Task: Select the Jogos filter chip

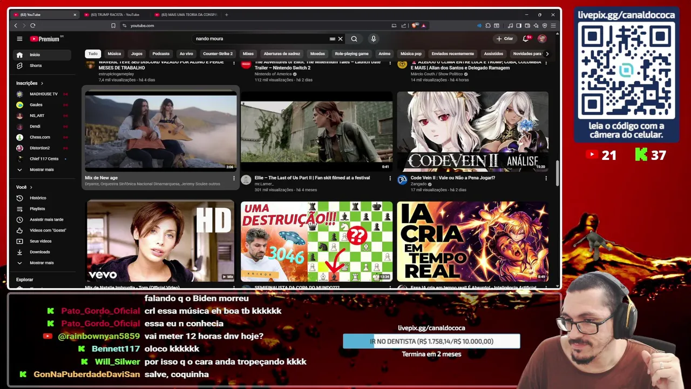Action: [137, 53]
